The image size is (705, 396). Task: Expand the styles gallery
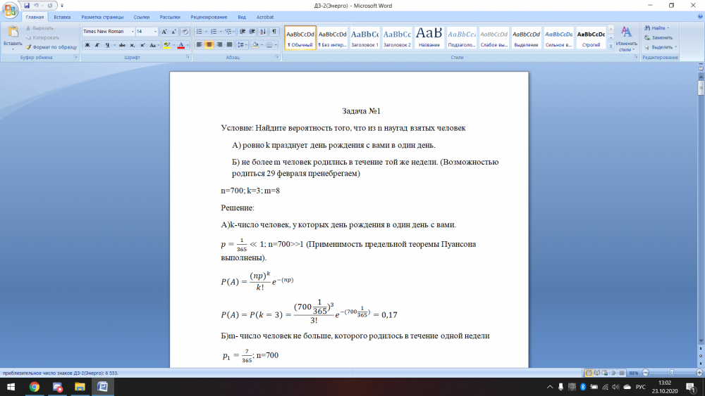(611, 46)
